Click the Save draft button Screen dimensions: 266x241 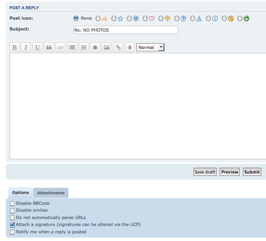[205, 172]
